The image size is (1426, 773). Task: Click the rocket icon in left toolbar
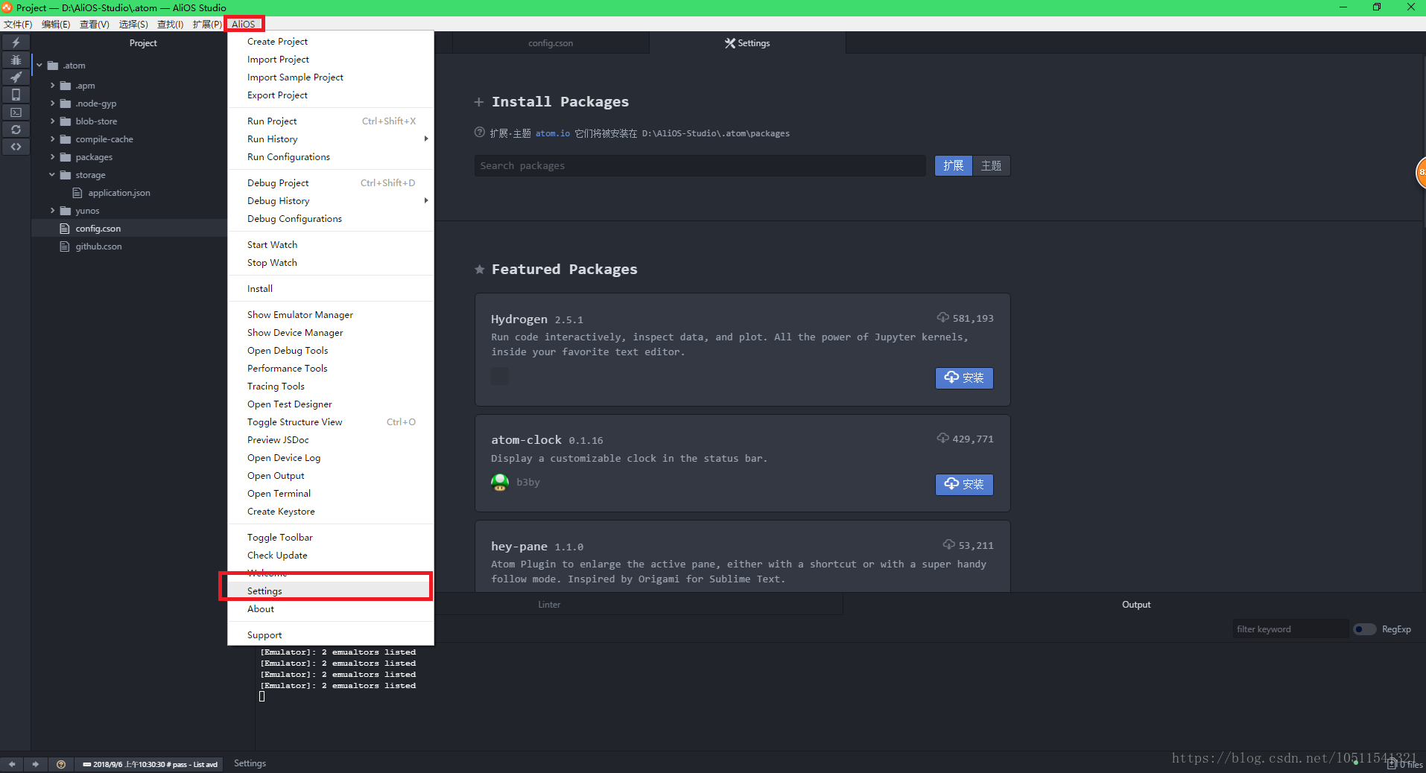(x=16, y=77)
